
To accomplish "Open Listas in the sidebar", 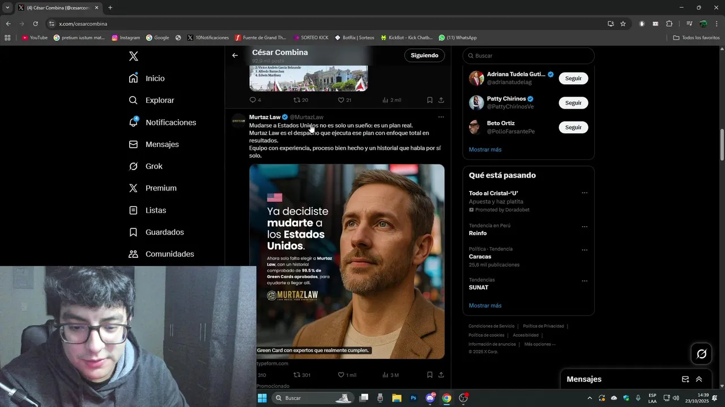I will point(147,210).
